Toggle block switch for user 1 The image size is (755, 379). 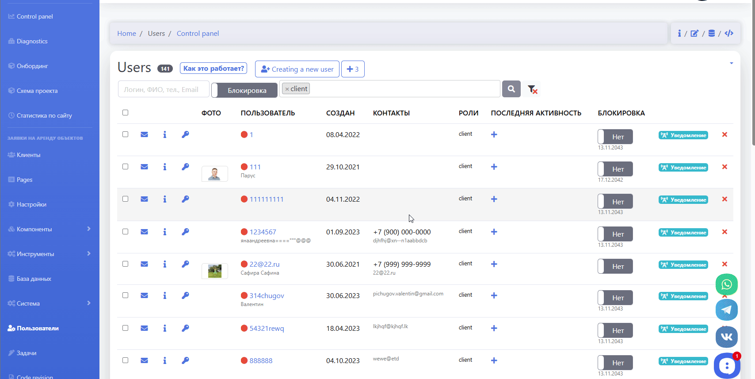[x=615, y=137]
